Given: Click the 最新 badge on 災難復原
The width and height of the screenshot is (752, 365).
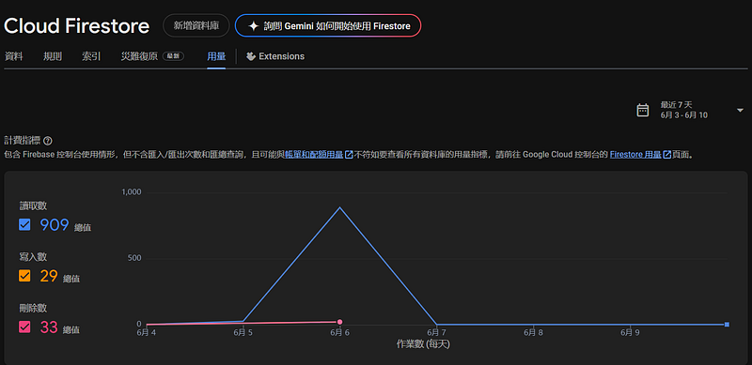Looking at the screenshot, I should point(173,56).
